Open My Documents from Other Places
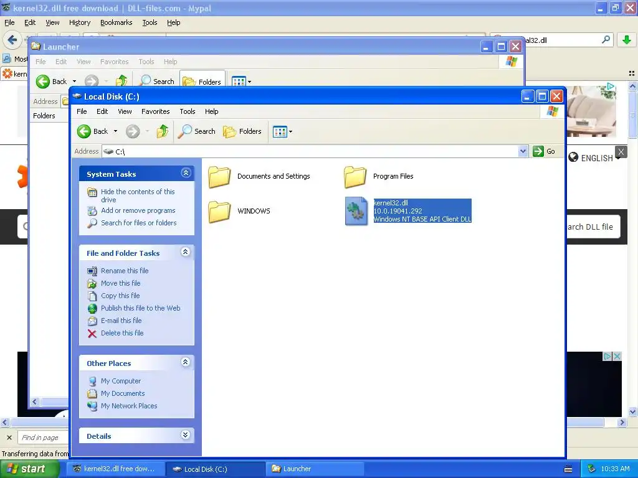Image resolution: width=638 pixels, height=478 pixels. click(123, 393)
